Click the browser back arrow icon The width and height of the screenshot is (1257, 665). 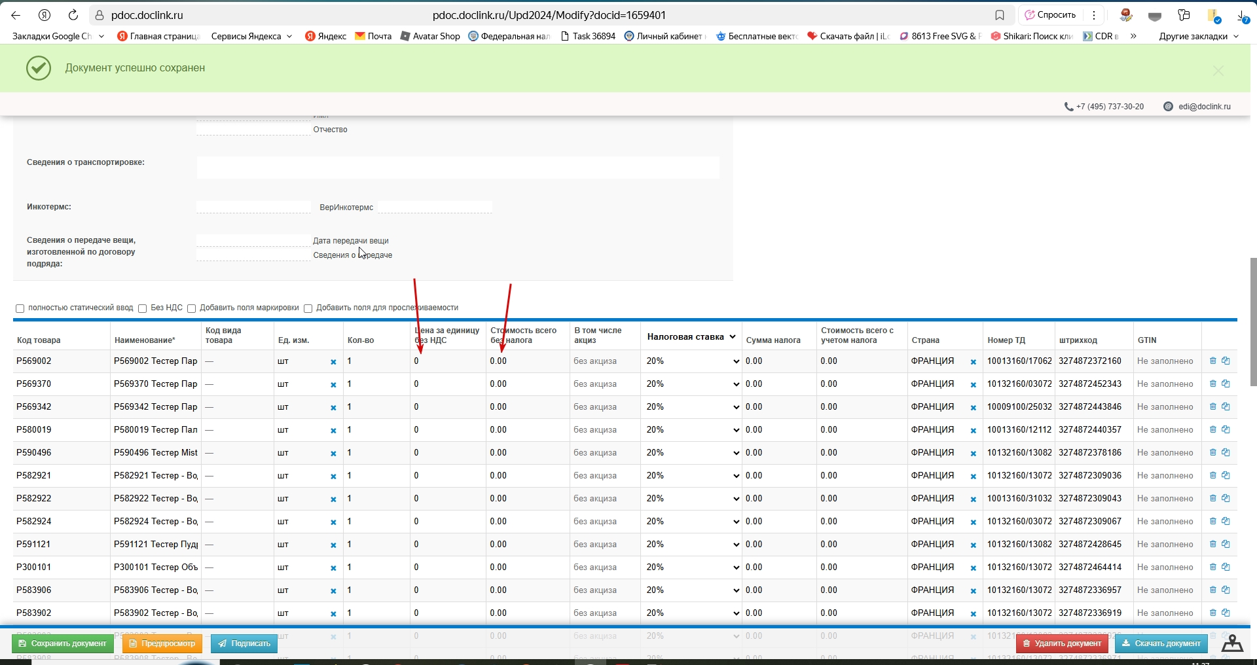pyautogui.click(x=16, y=15)
